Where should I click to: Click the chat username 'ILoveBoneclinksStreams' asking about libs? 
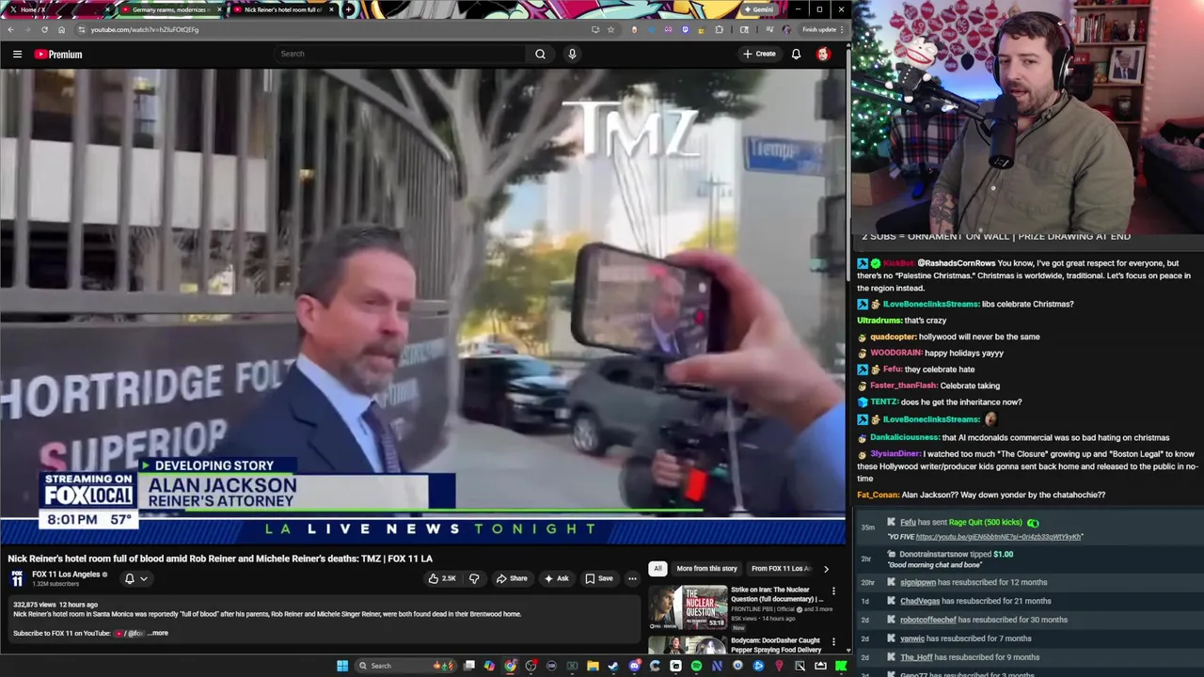coord(932,304)
